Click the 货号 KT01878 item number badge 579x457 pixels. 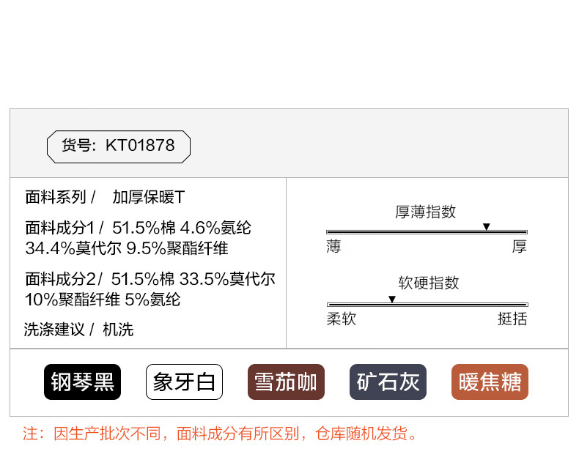coord(119,146)
